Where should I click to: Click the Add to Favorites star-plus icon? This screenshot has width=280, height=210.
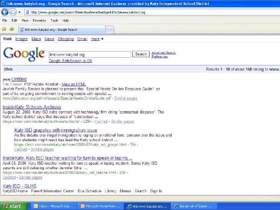point(12,29)
